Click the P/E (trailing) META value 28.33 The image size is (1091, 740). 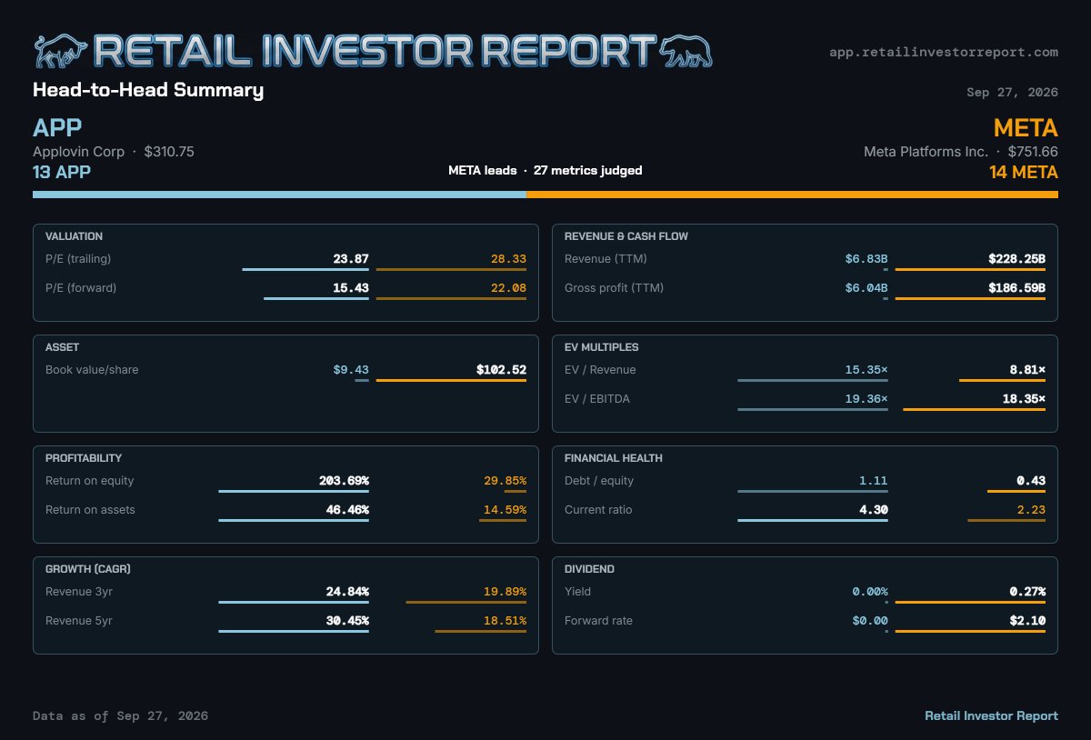508,259
